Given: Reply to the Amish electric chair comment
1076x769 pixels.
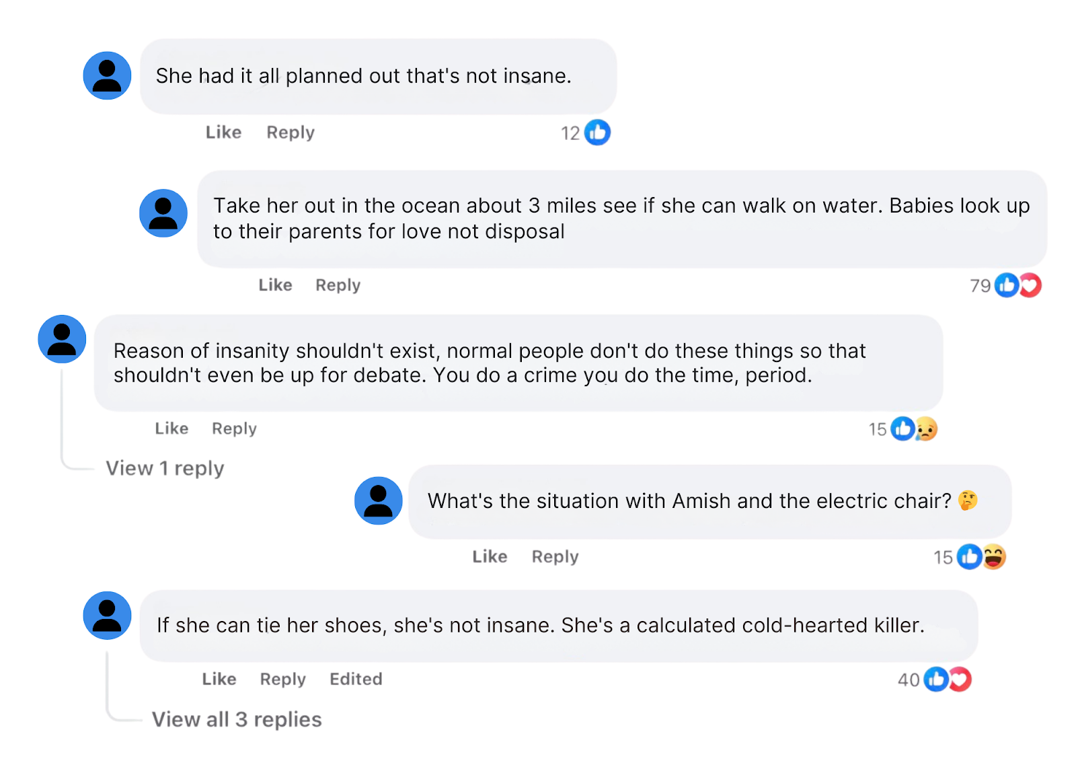Looking at the screenshot, I should point(555,556).
